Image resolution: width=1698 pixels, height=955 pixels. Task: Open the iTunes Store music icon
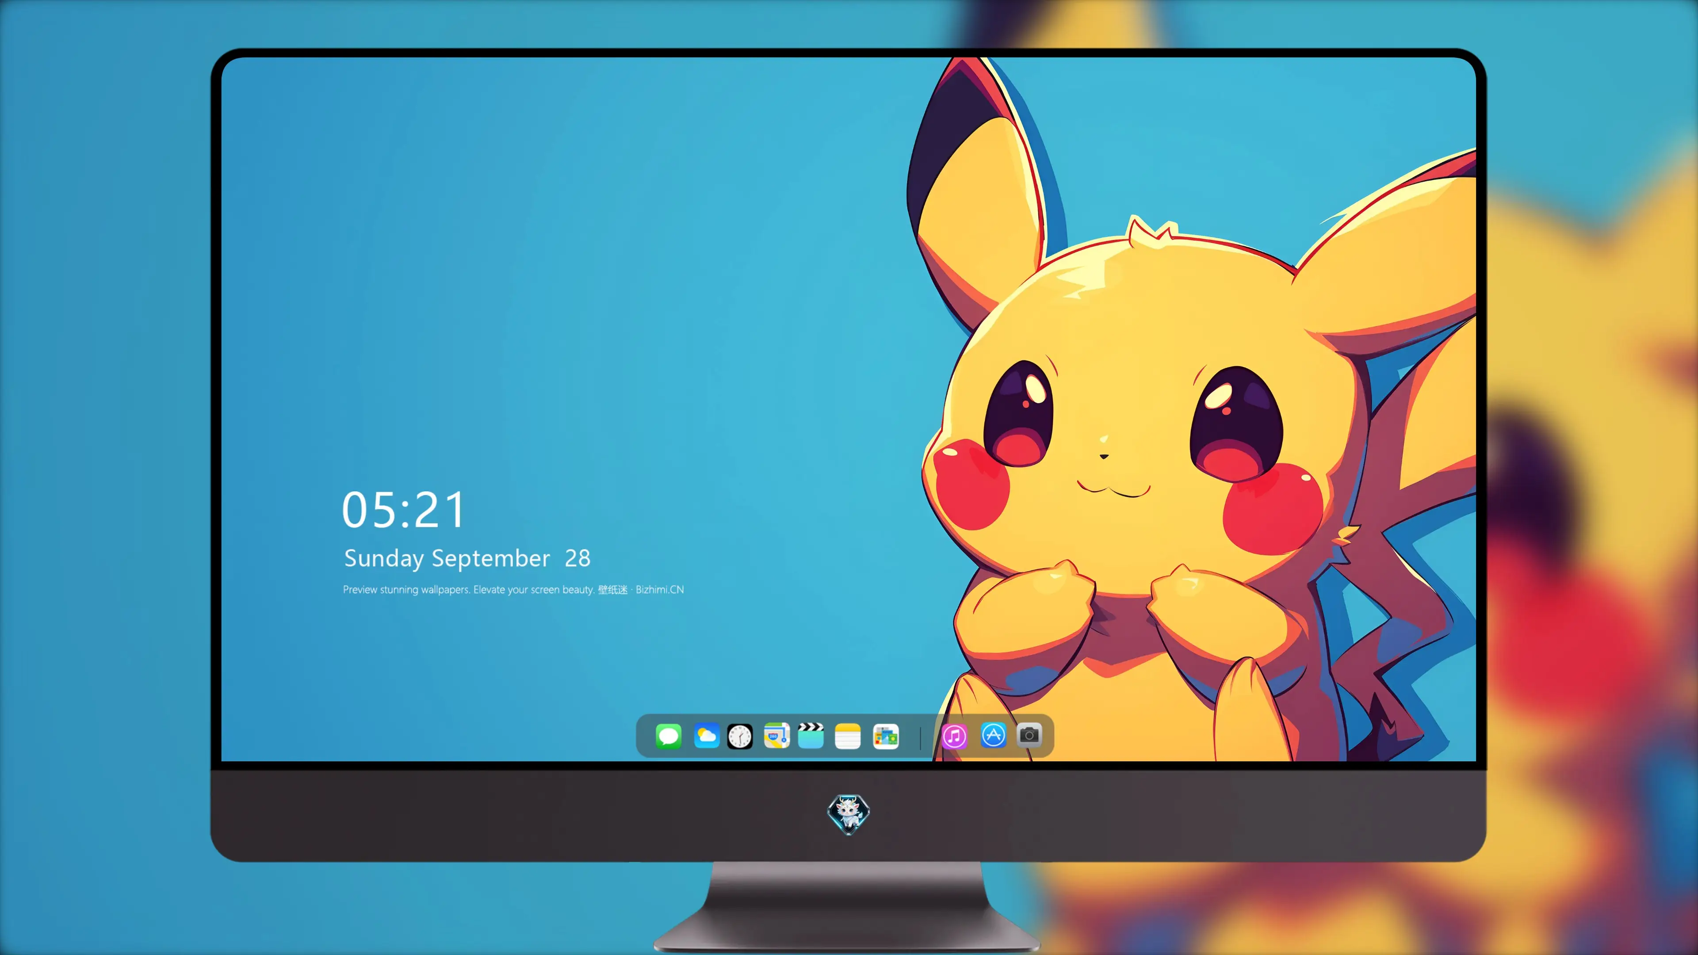[955, 736]
